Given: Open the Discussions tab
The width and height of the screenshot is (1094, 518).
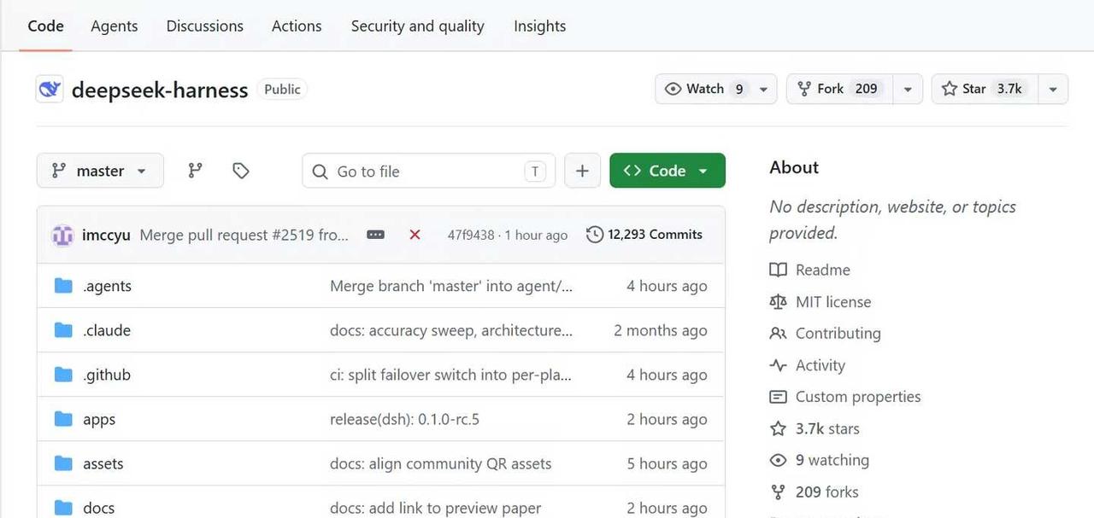Looking at the screenshot, I should (x=205, y=26).
